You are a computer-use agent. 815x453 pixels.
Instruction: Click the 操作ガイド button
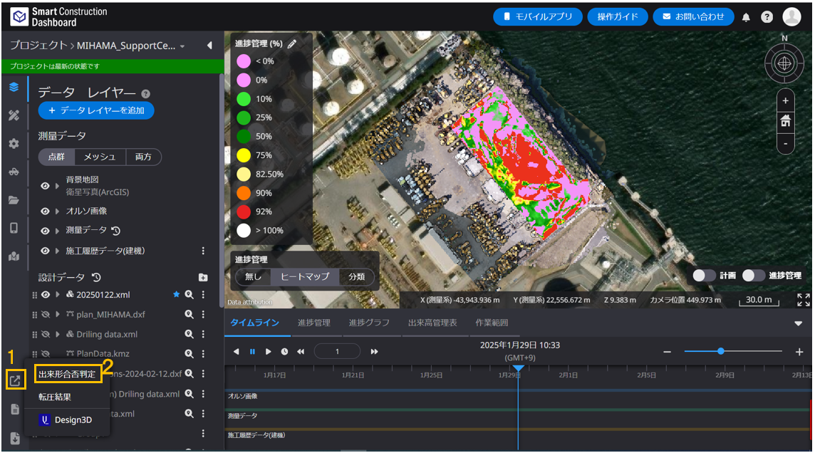point(618,16)
